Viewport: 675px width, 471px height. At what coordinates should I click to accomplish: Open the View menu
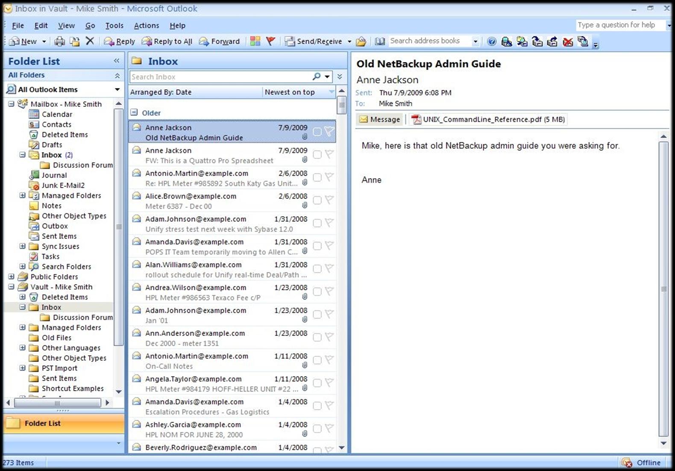66,26
